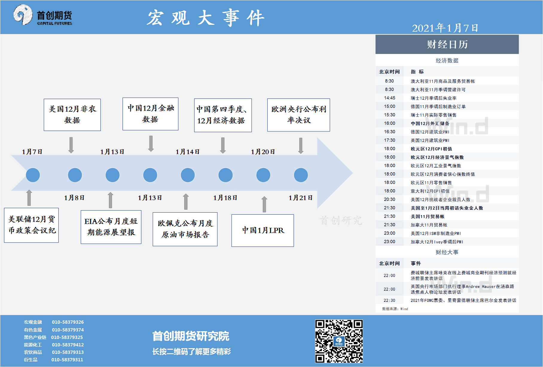Select the timeline dot above the EIA report arrow
This screenshot has width=543, height=367.
point(112,175)
